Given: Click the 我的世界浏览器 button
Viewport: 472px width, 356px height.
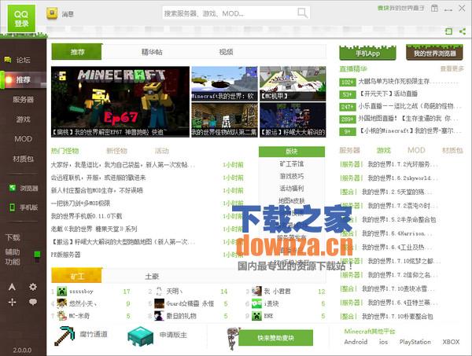Looking at the screenshot, I should 435,53.
